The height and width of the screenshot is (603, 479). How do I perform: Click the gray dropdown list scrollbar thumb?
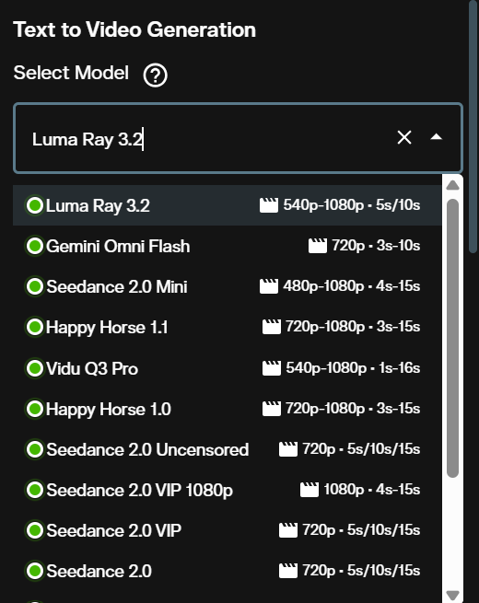(453, 338)
